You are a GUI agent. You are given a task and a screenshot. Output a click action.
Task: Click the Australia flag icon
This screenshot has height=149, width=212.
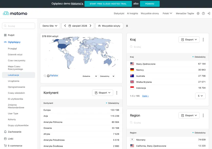point(132,76)
